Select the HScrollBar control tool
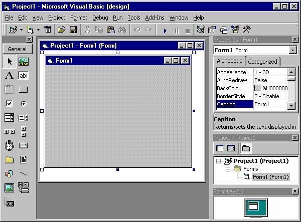The width and height of the screenshot is (301, 222). pos(9,131)
